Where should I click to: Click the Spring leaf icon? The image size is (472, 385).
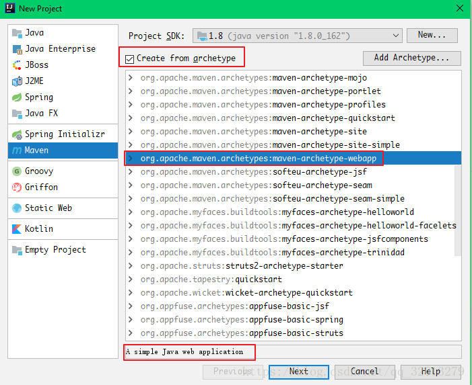pos(17,97)
